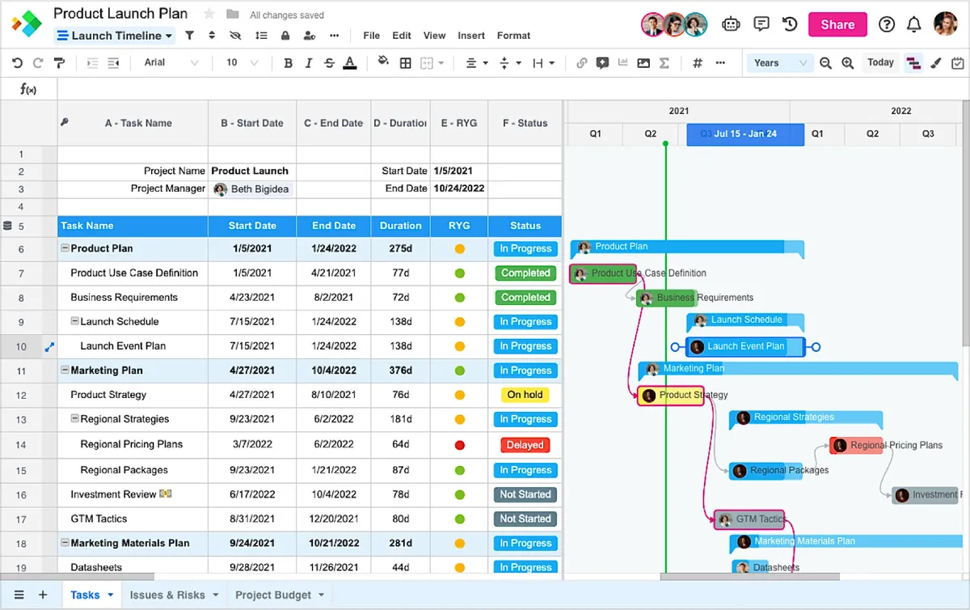The height and width of the screenshot is (610, 970).
Task: Click the Share button
Action: point(837,24)
